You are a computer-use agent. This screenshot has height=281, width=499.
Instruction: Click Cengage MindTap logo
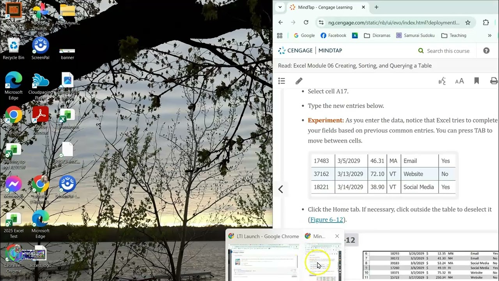[x=310, y=50]
